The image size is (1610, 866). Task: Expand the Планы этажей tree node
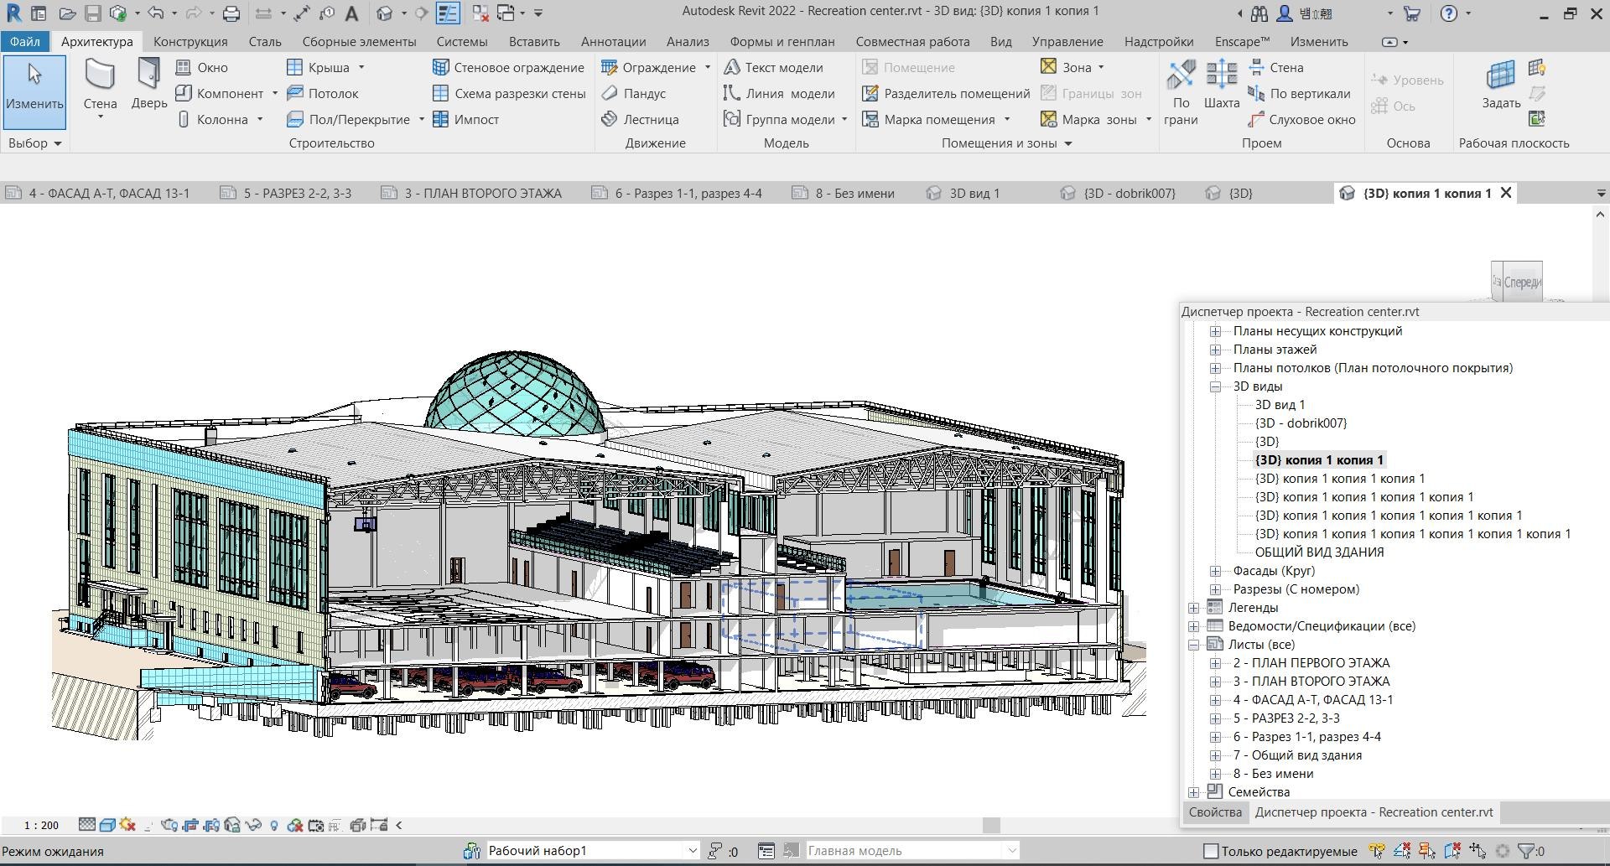click(x=1215, y=350)
